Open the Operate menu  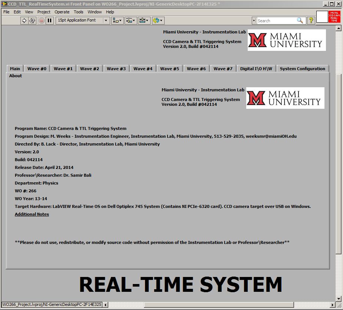62,12
